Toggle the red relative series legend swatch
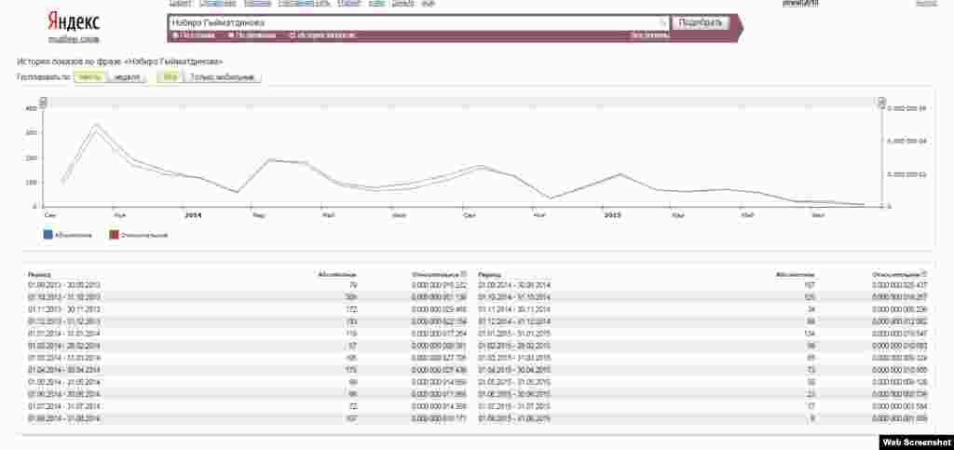954x450 pixels. click(114, 235)
